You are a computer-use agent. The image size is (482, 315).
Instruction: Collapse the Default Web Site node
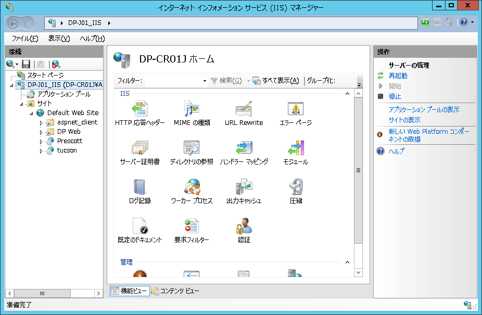pos(31,114)
